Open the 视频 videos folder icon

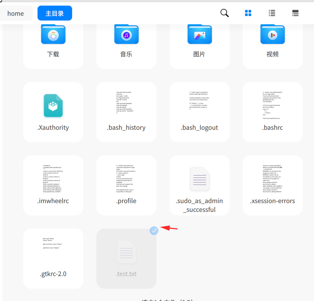pyautogui.click(x=273, y=34)
